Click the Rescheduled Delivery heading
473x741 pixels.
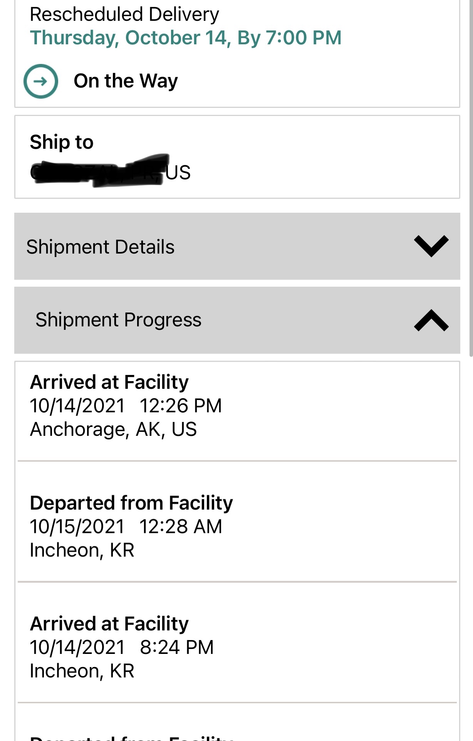[x=124, y=14]
